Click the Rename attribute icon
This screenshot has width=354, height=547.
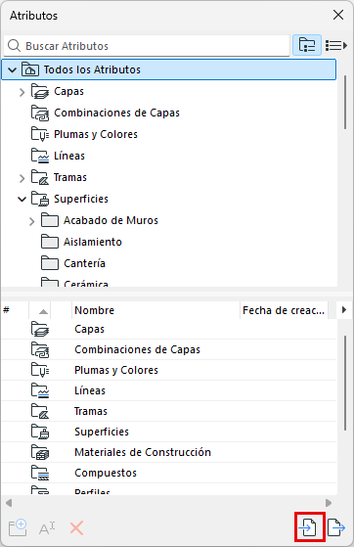click(x=47, y=528)
